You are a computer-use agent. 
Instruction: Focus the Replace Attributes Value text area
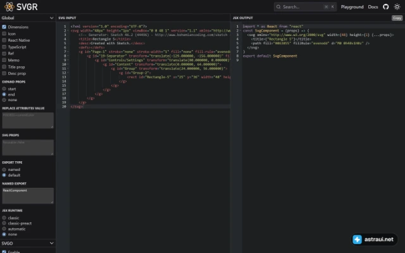[28, 120]
